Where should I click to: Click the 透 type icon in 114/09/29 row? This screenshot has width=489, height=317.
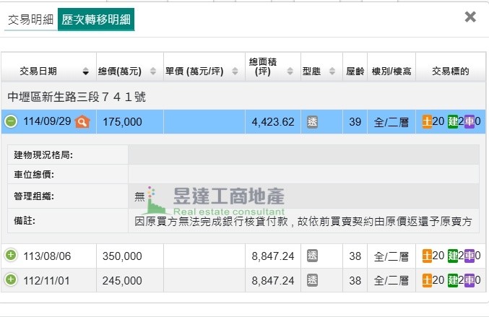(312, 122)
